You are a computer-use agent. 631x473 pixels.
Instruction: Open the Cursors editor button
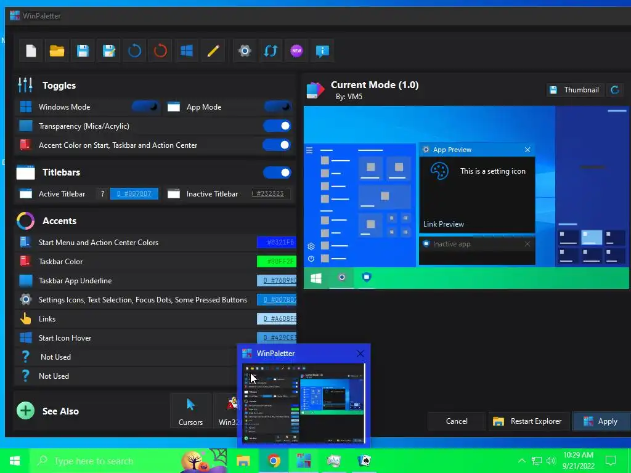tap(191, 411)
